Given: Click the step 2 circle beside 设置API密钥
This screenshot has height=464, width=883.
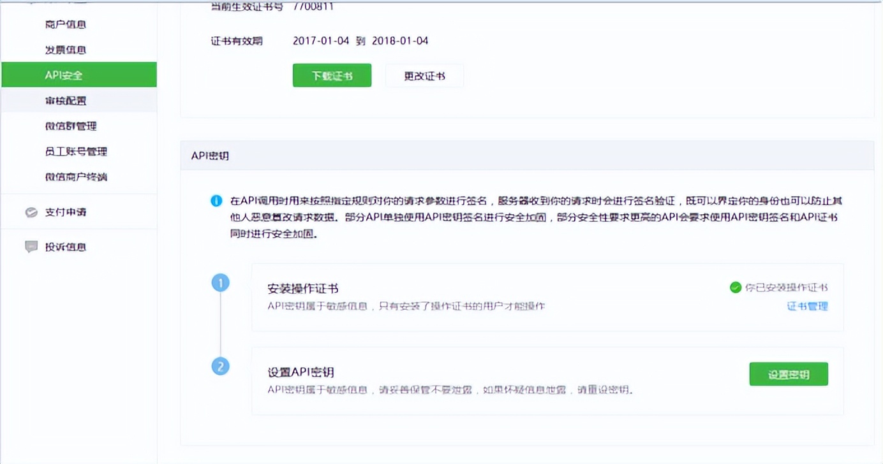Looking at the screenshot, I should (220, 367).
